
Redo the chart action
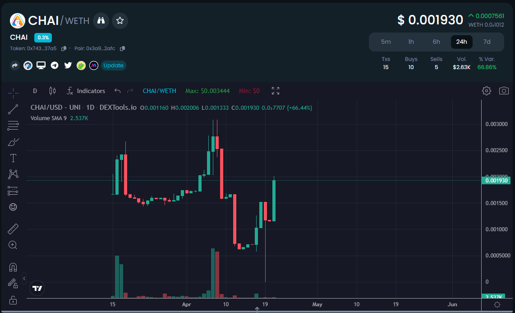point(130,91)
